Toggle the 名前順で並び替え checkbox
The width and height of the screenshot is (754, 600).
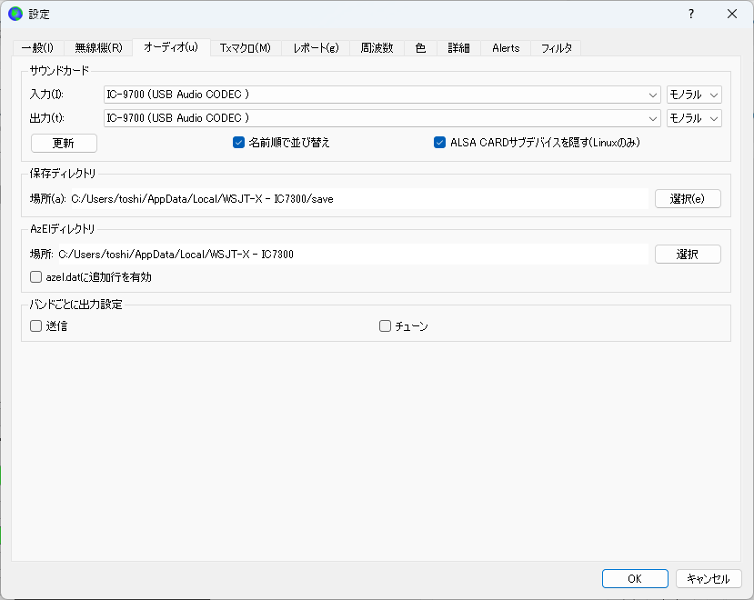click(238, 143)
